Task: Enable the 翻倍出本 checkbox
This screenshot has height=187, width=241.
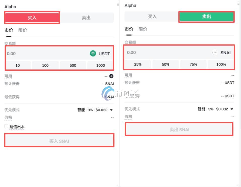Action: (6, 126)
